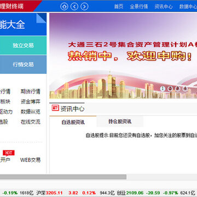Go back with the left arrow icon

tap(74, 7)
